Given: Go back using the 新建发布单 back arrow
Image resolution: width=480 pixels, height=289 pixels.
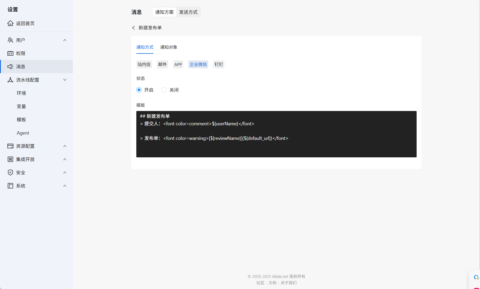Looking at the screenshot, I should (133, 28).
